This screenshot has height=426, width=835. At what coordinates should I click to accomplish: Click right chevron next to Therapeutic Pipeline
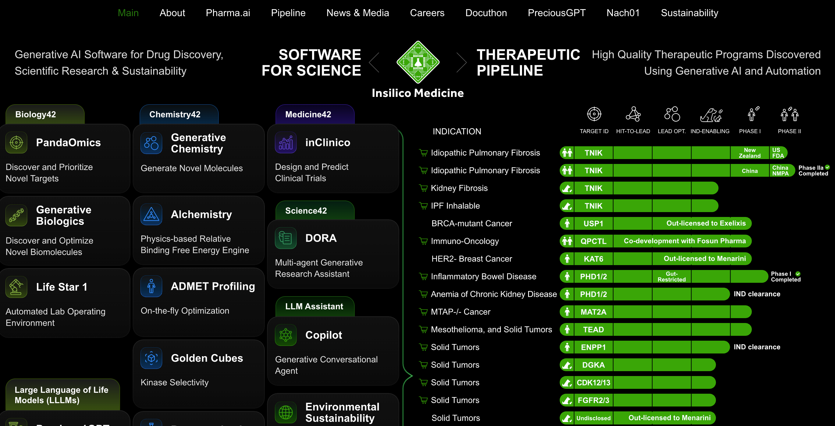click(x=462, y=62)
